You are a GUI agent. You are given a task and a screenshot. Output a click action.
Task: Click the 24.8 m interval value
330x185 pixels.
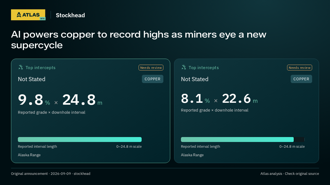pos(82,100)
